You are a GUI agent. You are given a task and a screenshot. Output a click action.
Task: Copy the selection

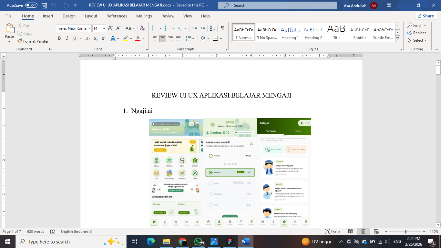click(25, 33)
